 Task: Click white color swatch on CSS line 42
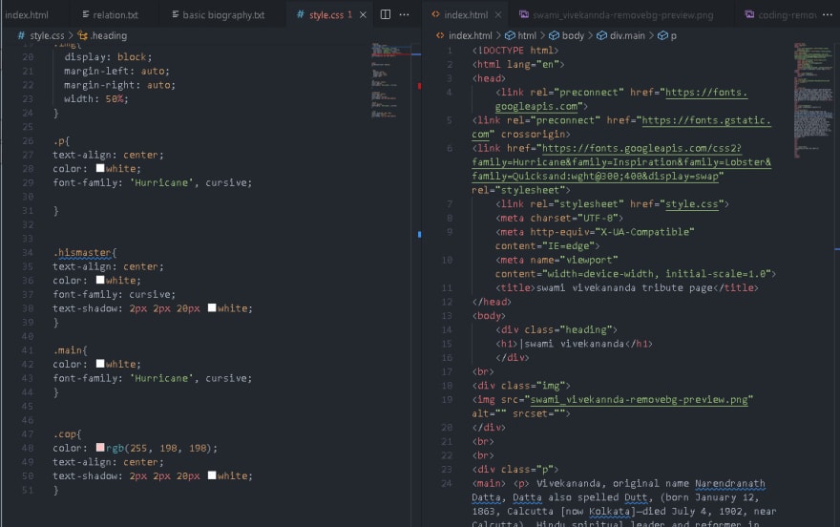(x=100, y=364)
